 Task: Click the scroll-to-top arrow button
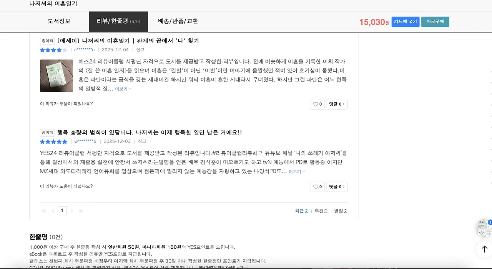[484, 249]
